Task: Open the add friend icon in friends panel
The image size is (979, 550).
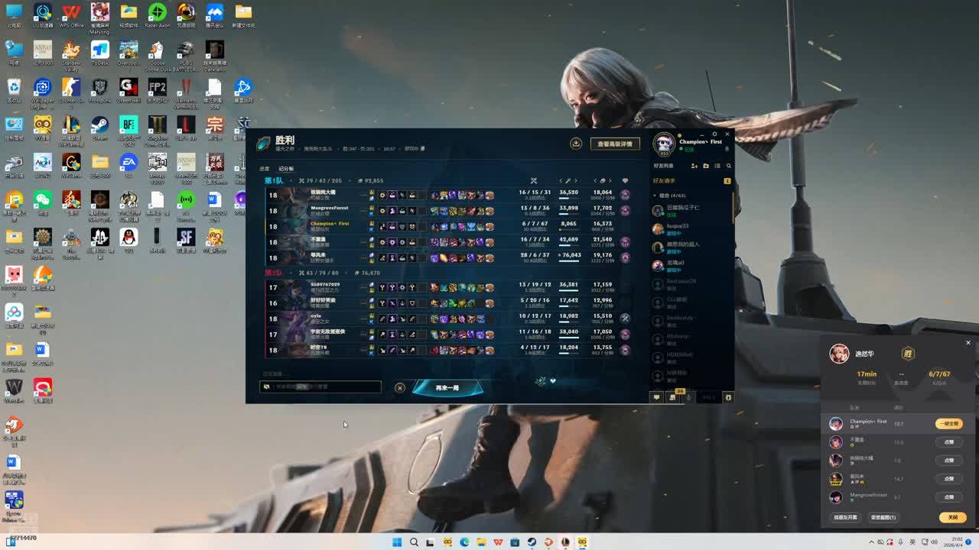Action: 694,166
